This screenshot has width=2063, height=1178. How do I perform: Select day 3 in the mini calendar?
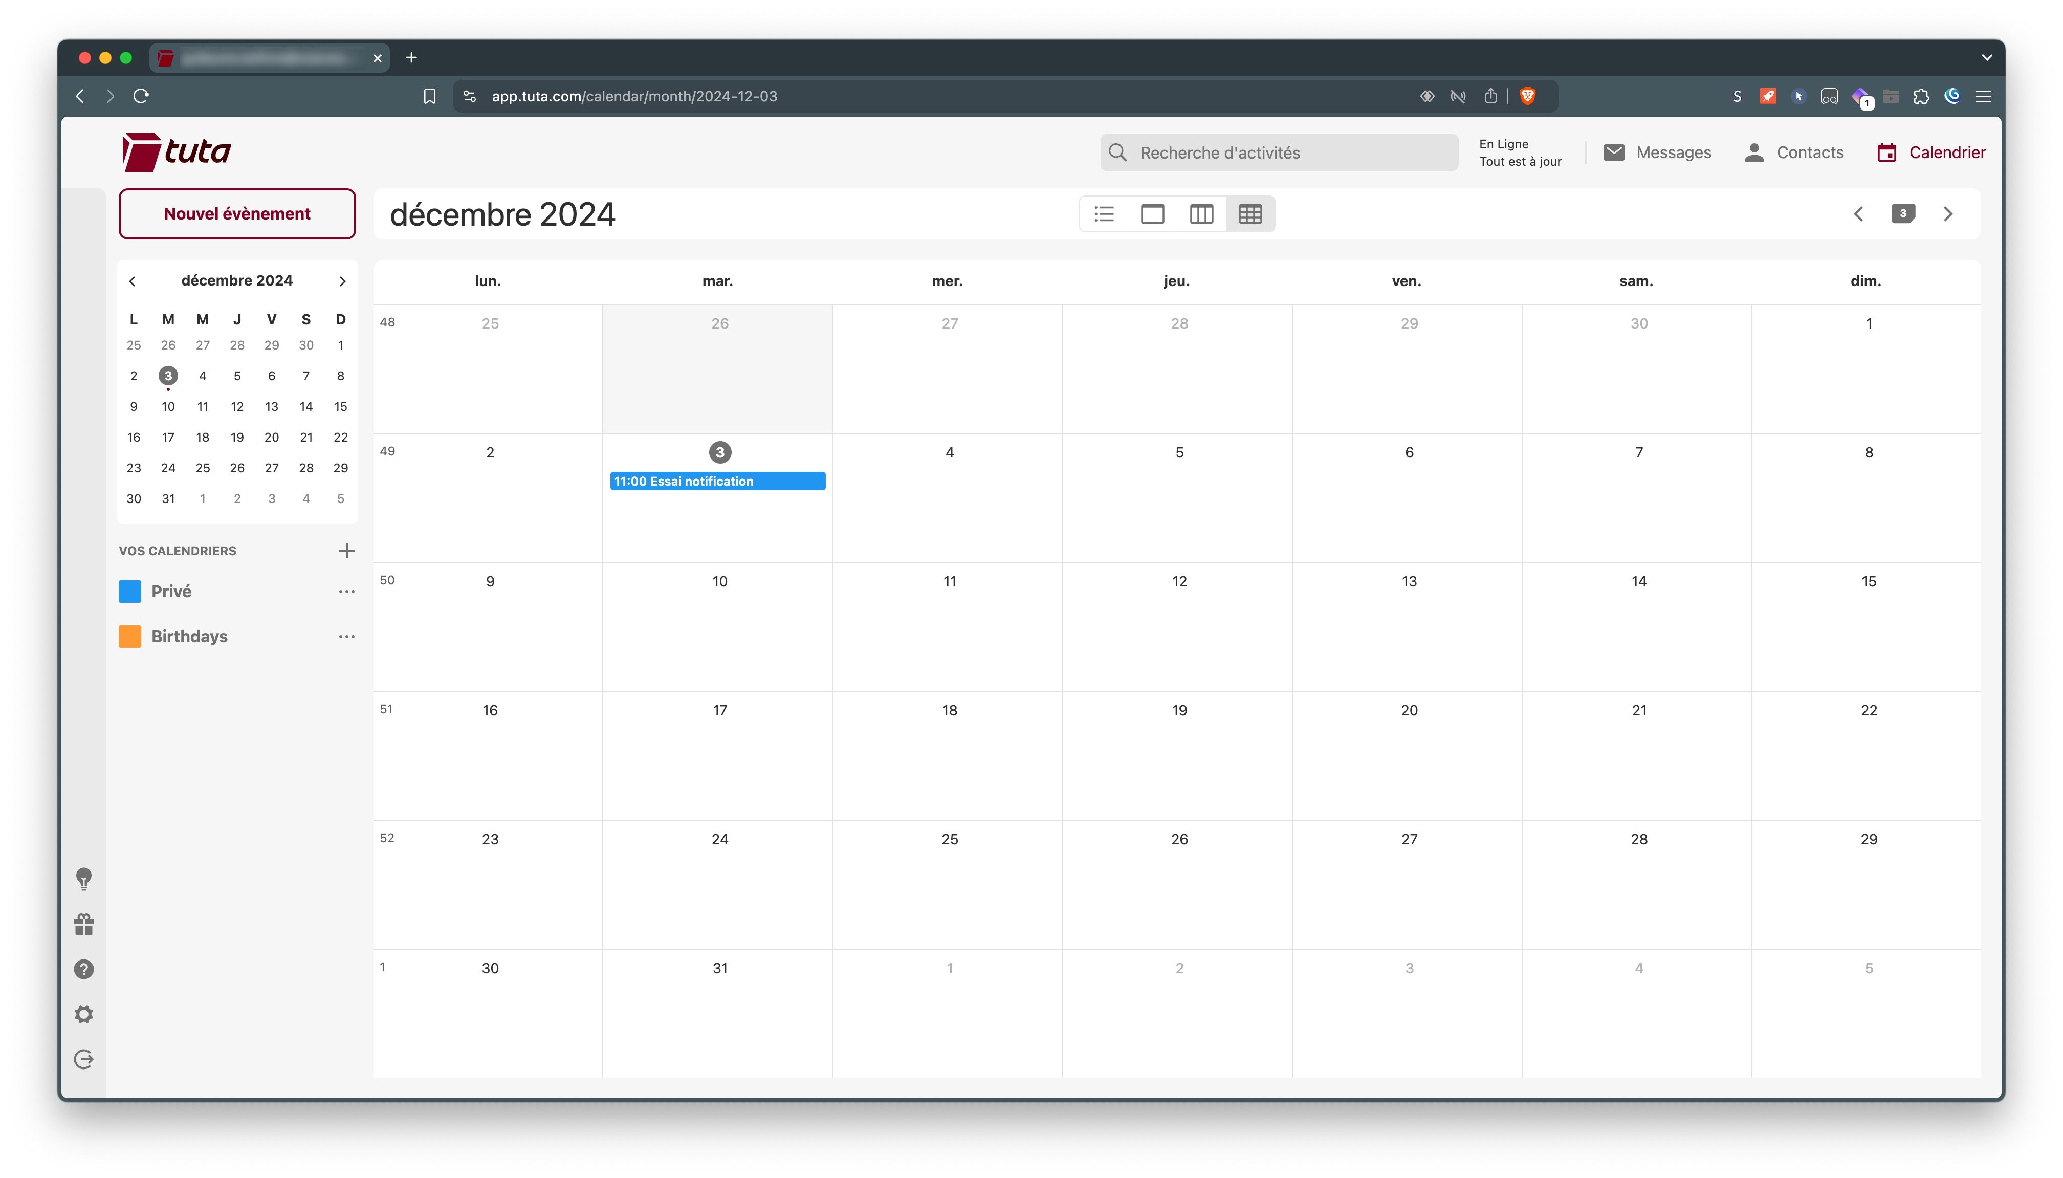click(168, 376)
